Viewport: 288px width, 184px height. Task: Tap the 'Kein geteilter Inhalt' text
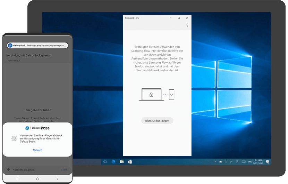pos(37,110)
